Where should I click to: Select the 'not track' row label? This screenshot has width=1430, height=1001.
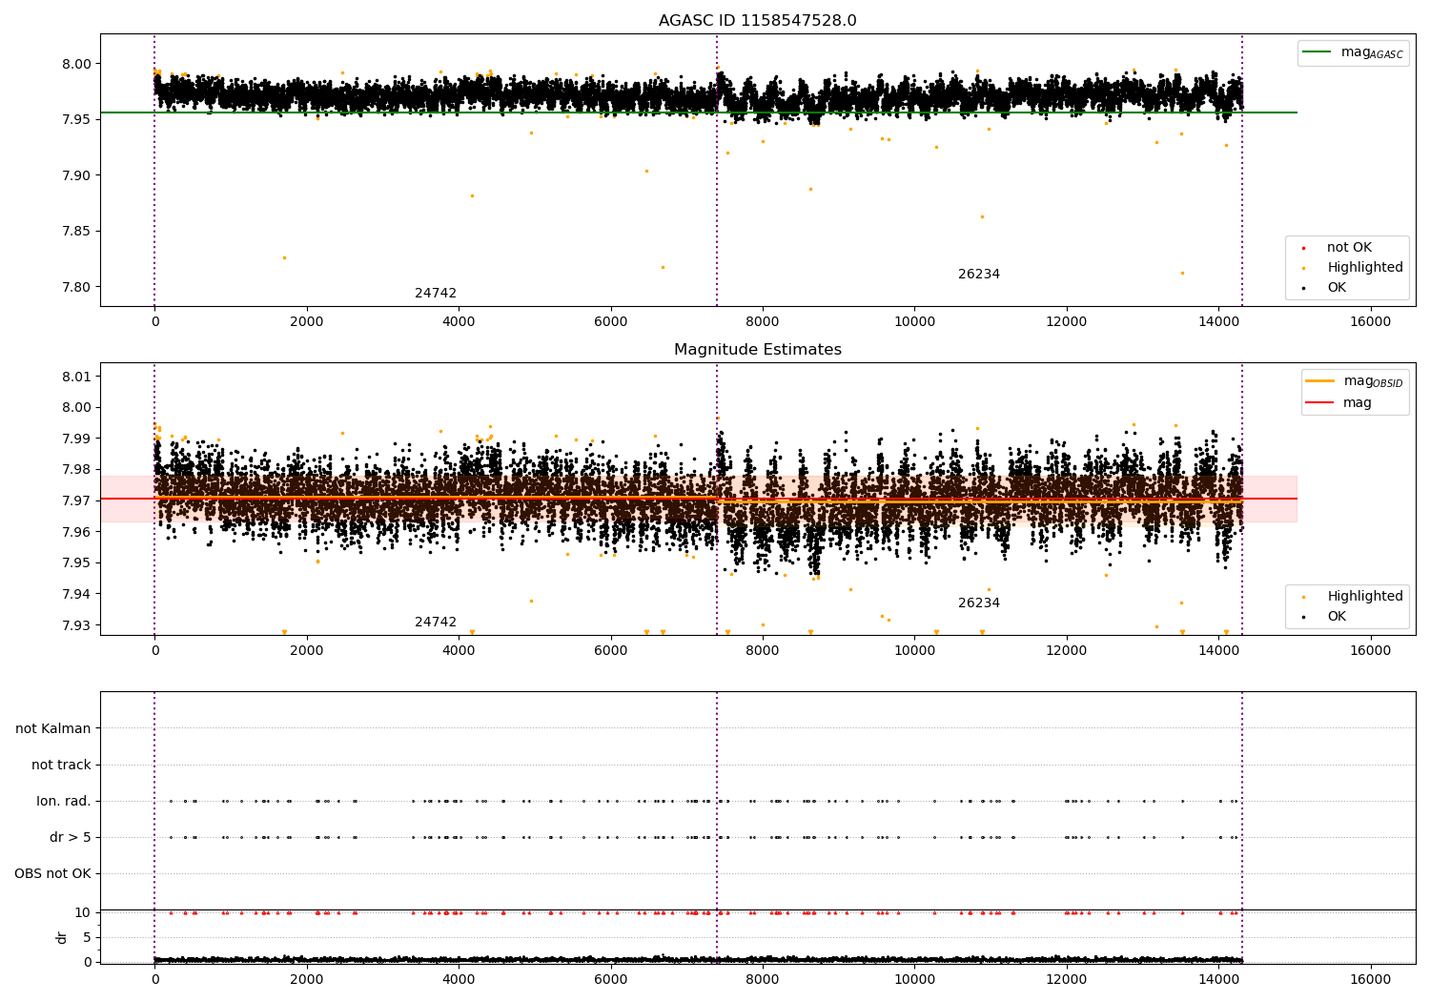click(x=61, y=766)
